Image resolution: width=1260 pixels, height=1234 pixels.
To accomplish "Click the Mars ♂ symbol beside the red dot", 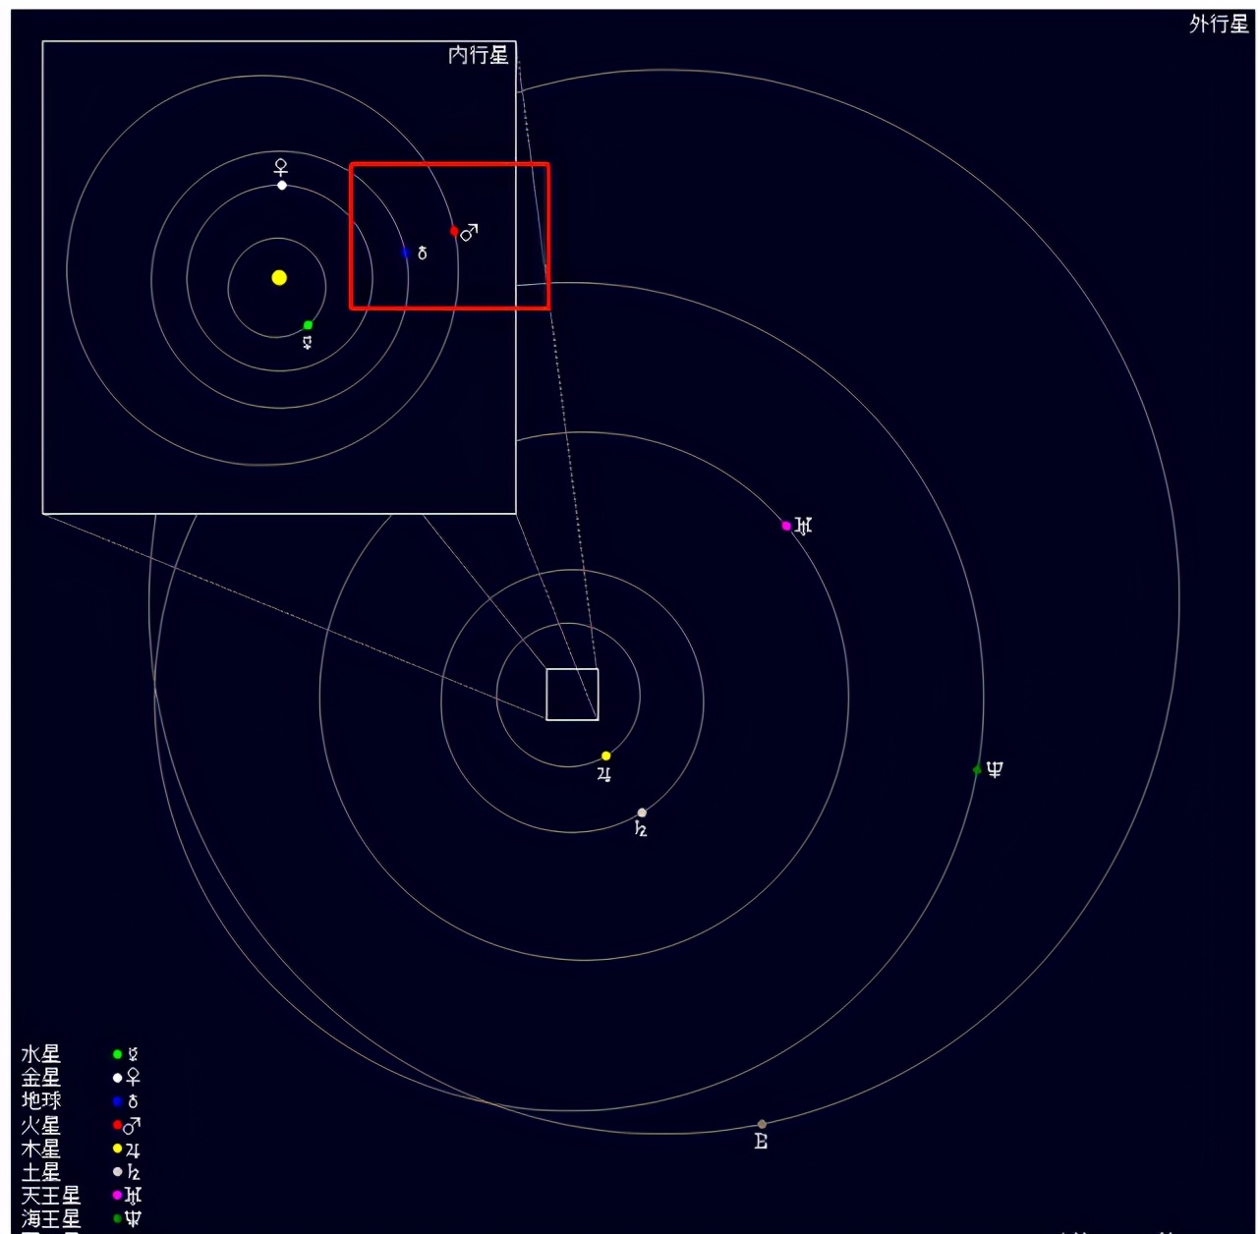I will coord(469,233).
